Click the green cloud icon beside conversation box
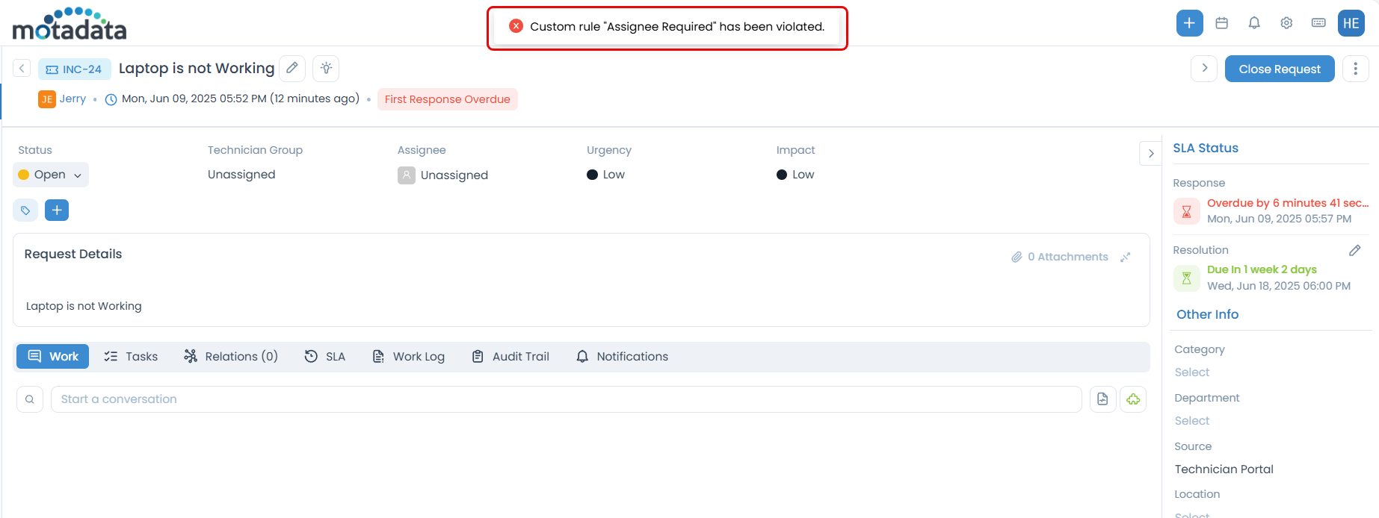 (1133, 399)
